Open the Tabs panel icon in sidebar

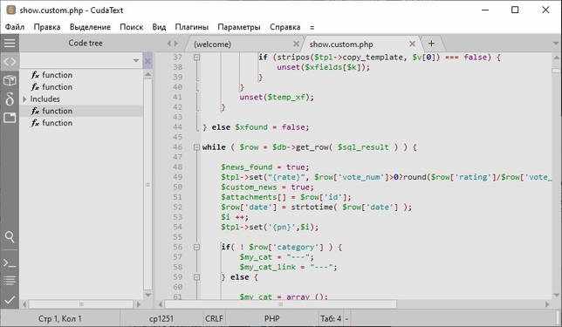pyautogui.click(x=10, y=118)
